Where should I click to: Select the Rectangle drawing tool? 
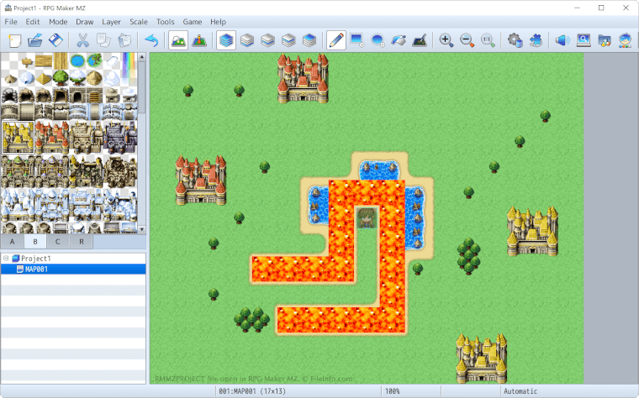tap(356, 39)
